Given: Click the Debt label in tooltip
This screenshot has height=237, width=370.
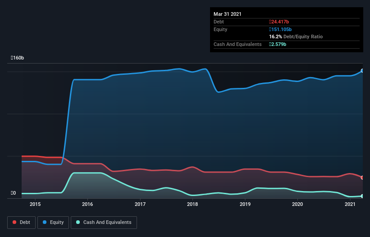Looking at the screenshot, I should (219, 22).
